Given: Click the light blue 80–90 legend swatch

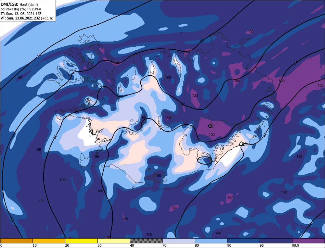Looking at the screenshot, I should 211,241.
